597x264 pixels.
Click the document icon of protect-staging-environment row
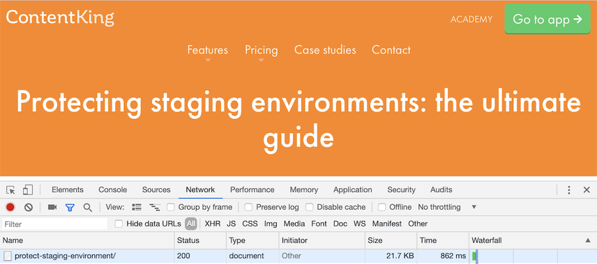(x=8, y=256)
